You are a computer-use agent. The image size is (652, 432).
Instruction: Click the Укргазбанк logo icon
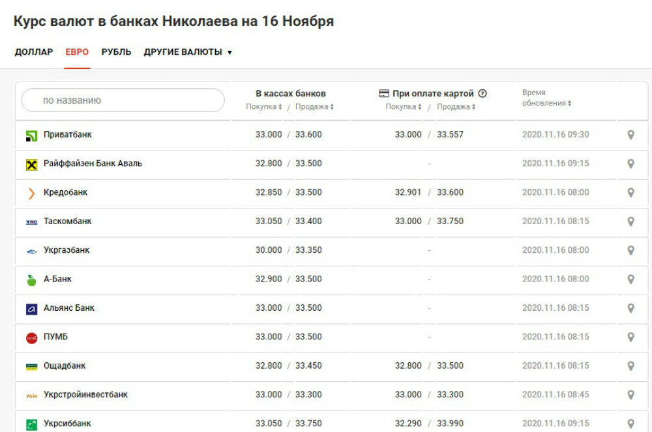31,252
